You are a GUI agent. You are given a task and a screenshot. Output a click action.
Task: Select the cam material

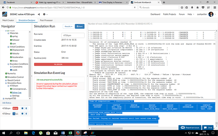[x=14, y=44]
